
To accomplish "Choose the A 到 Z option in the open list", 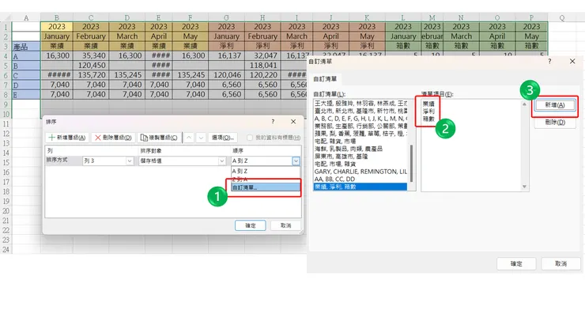I will tap(266, 171).
